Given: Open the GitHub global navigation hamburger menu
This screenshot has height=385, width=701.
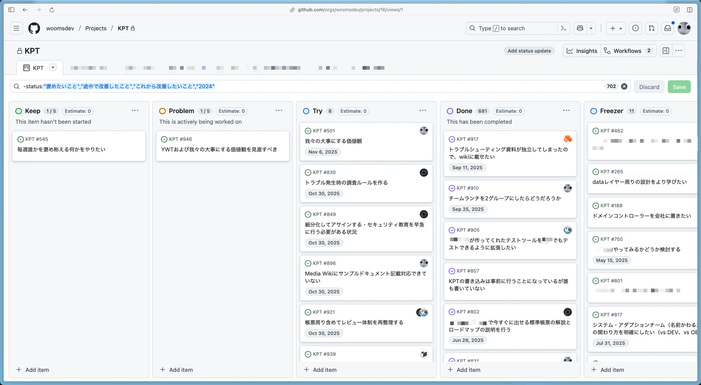Looking at the screenshot, I should [16, 28].
